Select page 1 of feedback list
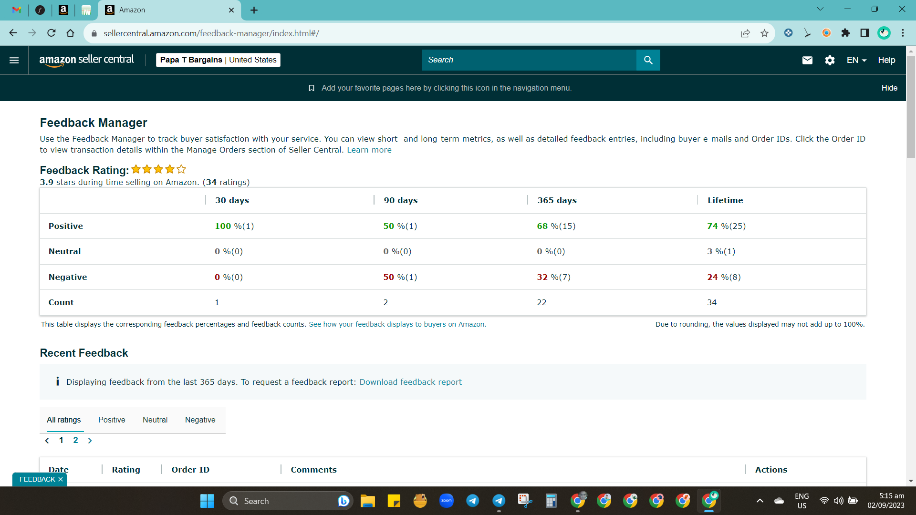 pos(61,440)
